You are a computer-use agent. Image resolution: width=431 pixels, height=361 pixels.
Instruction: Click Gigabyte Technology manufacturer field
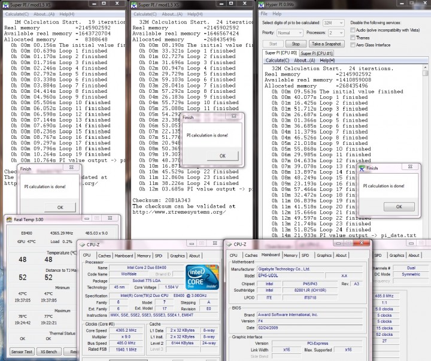point(309,269)
